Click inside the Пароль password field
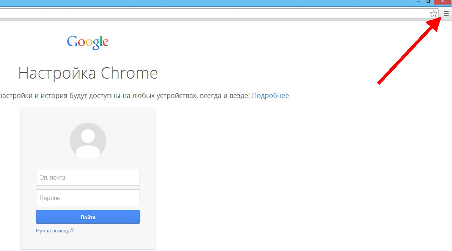Image resolution: width=452 pixels, height=251 pixels. [x=88, y=197]
